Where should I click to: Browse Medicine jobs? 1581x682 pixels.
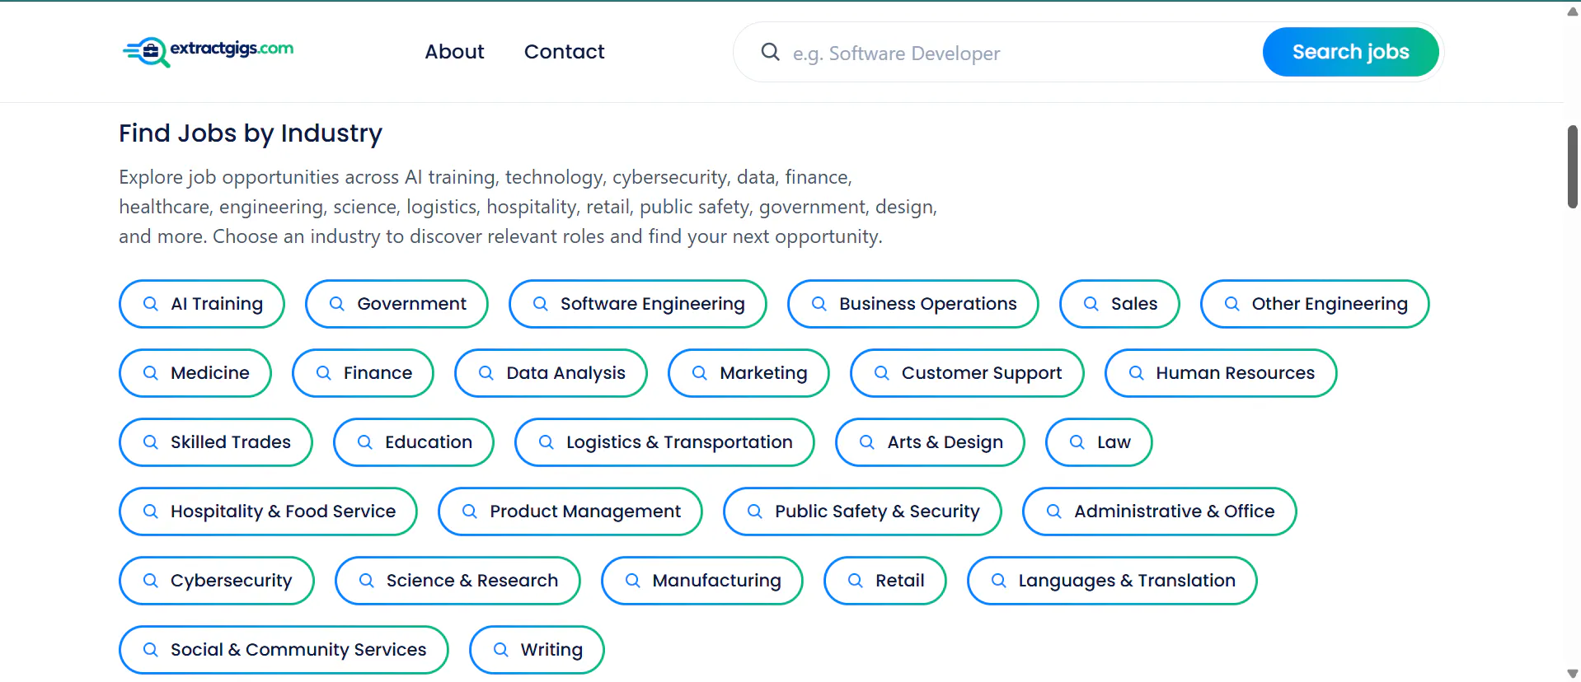(195, 373)
